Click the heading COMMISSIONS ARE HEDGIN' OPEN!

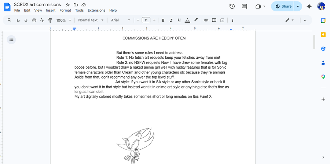click(154, 38)
